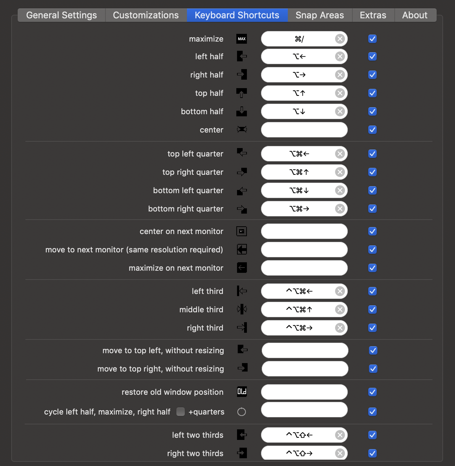This screenshot has height=466, width=455.
Task: Open the Customizations tab
Action: click(x=146, y=15)
